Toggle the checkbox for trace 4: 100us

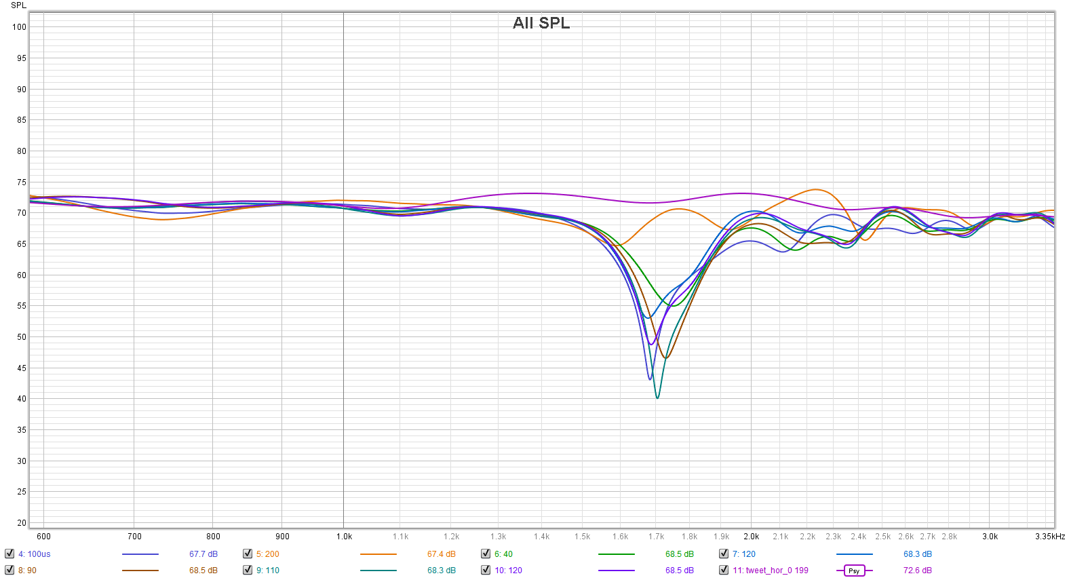[9, 554]
